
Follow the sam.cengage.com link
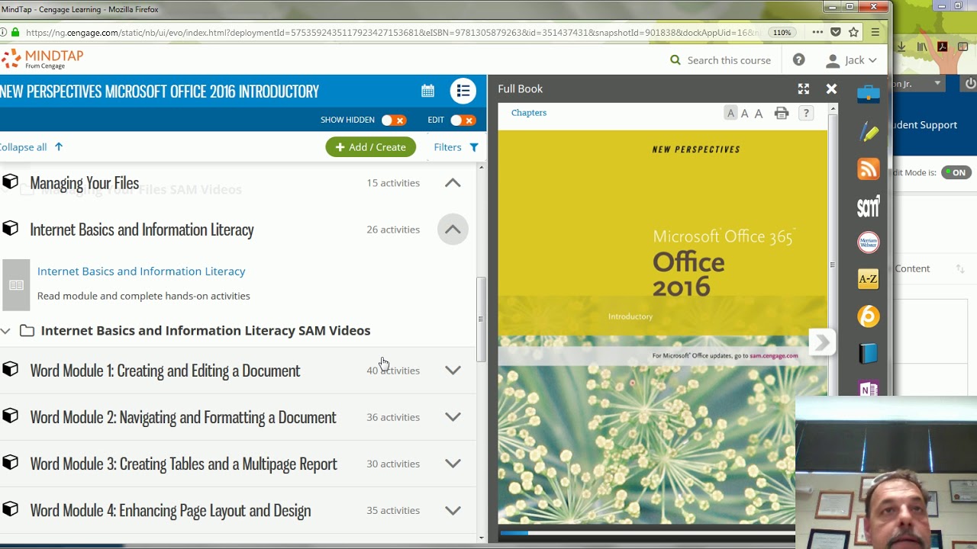point(773,356)
